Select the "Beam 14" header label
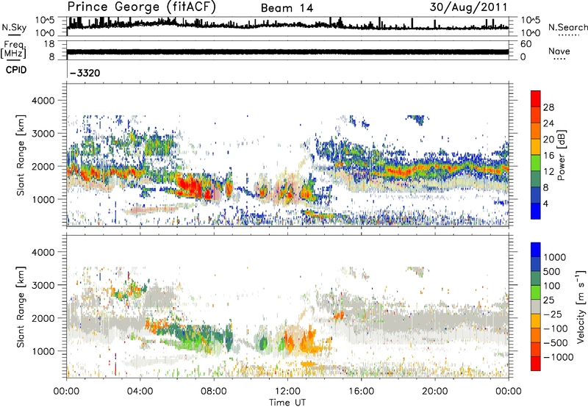This screenshot has height=407, width=588. tap(287, 8)
